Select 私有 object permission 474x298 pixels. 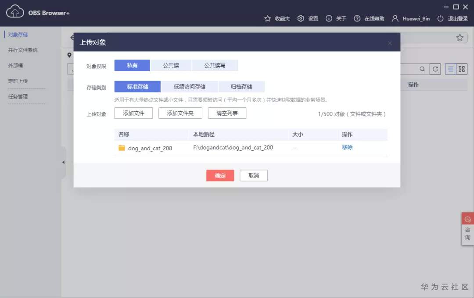pos(132,65)
